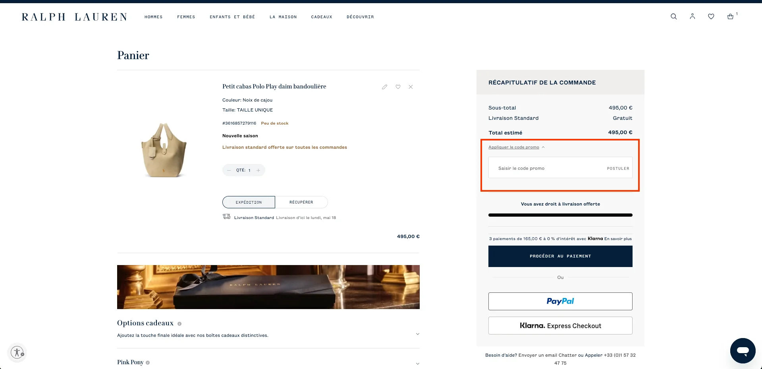Open the Enfants et Bébé menu
Screen dimensions: 762x369
tap(232, 17)
